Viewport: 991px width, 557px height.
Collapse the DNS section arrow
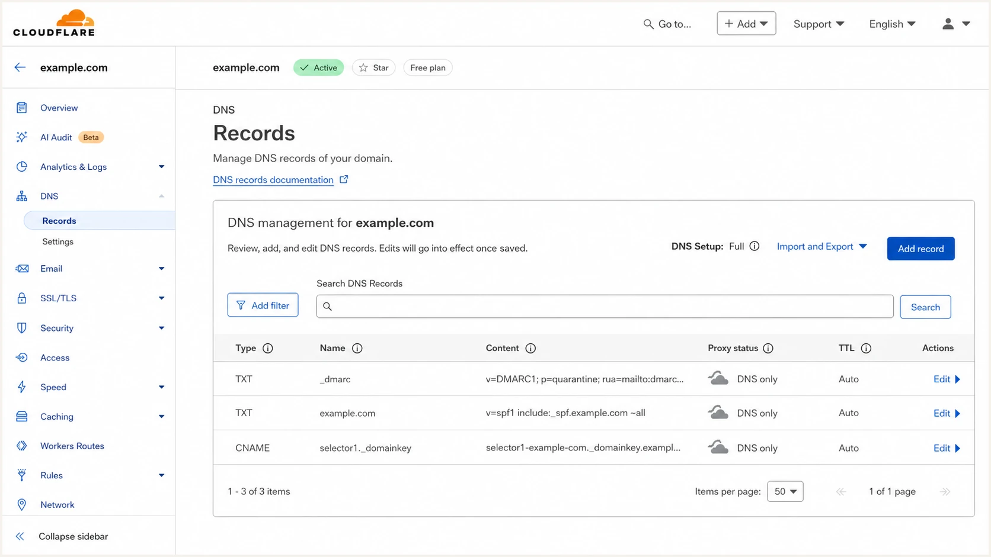pos(161,196)
